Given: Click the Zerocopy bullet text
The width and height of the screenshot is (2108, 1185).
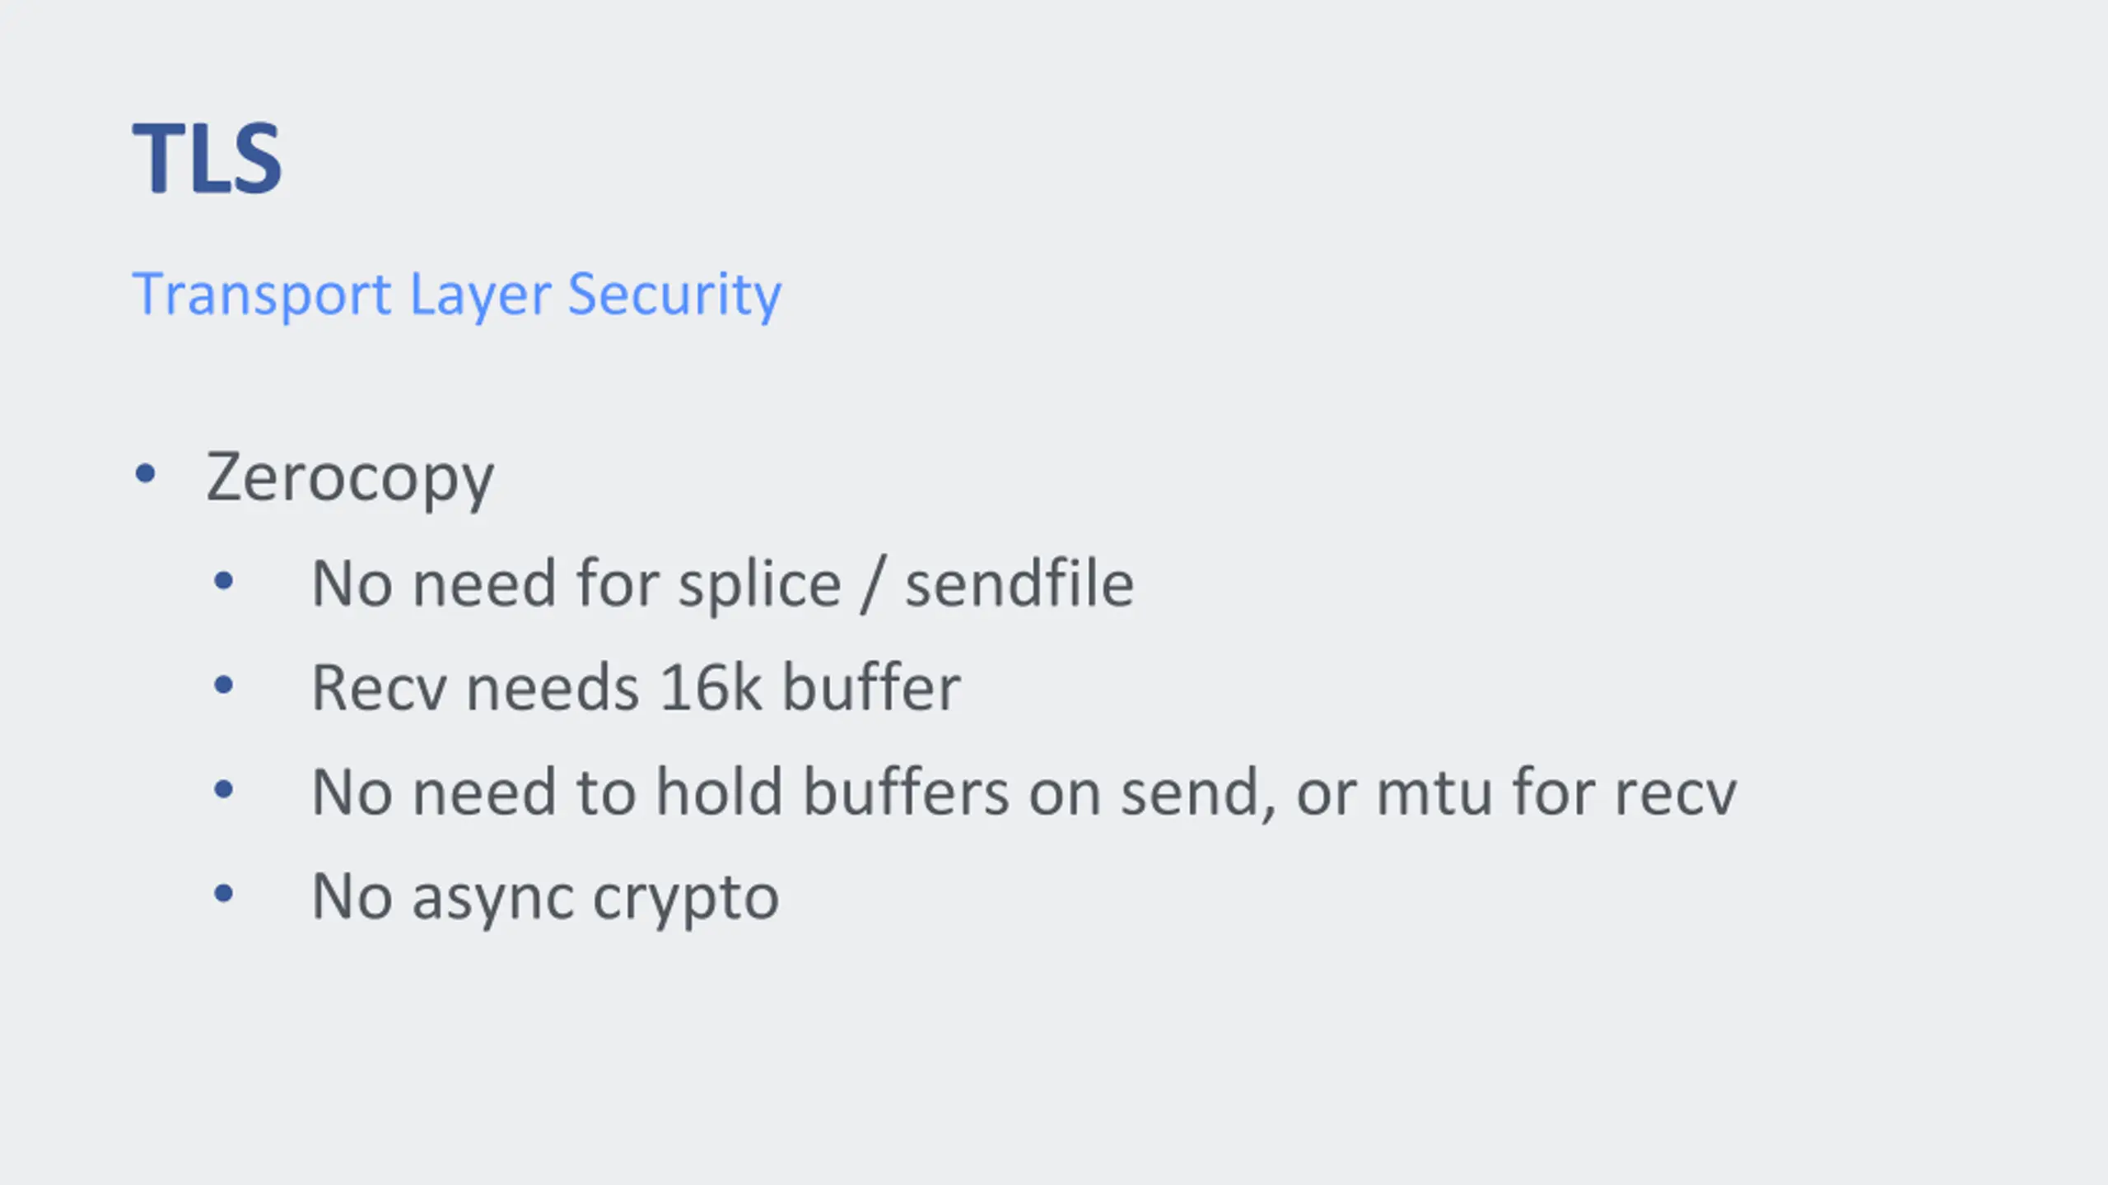Looking at the screenshot, I should click(350, 478).
